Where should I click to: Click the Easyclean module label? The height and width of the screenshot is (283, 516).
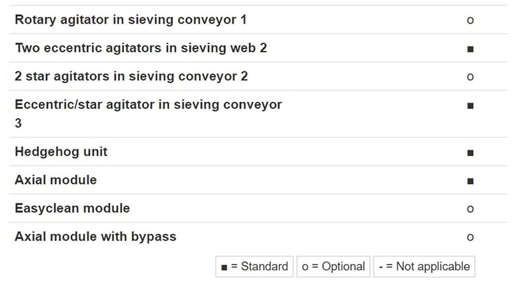[x=73, y=208]
